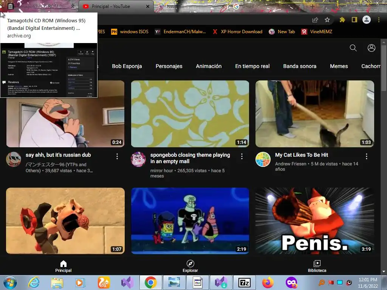Click the 'mirror hour' channel name

161,171
